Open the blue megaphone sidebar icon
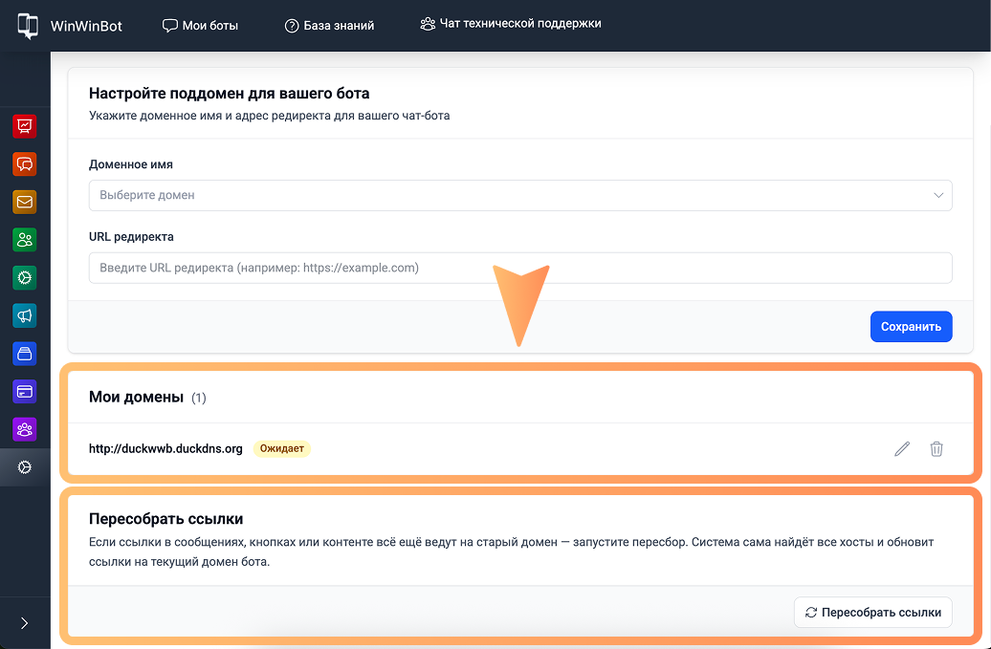The height and width of the screenshot is (649, 991). pos(25,315)
